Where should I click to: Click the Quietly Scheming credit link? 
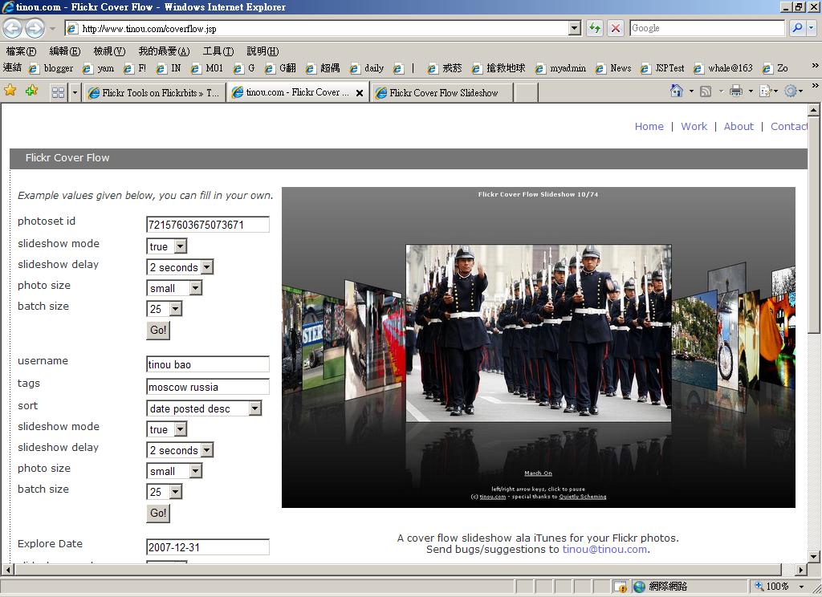click(583, 497)
